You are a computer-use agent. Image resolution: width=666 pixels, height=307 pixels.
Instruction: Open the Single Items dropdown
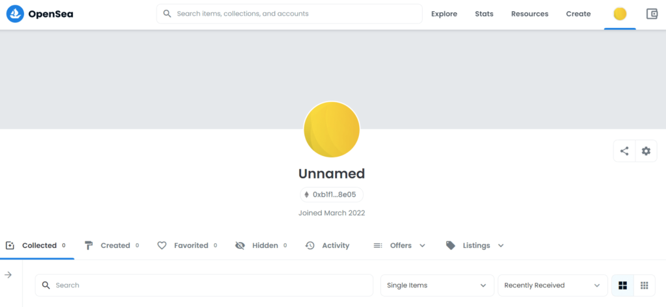pyautogui.click(x=437, y=286)
